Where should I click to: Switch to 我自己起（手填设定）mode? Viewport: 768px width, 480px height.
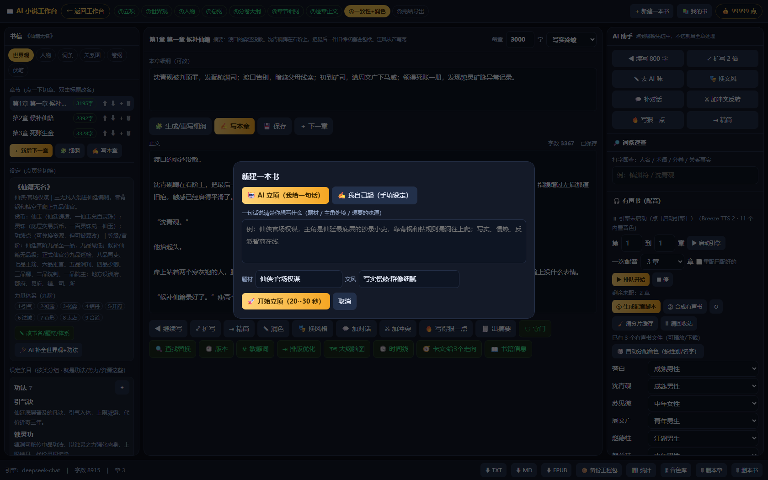[x=374, y=195]
